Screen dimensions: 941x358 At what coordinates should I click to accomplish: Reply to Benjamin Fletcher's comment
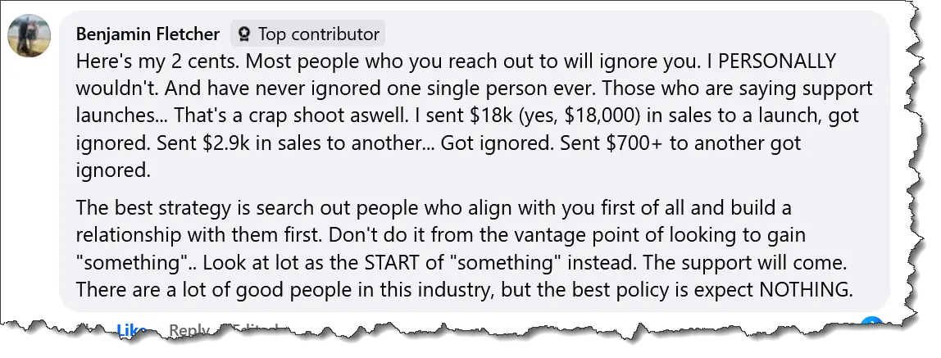pyautogui.click(x=189, y=330)
